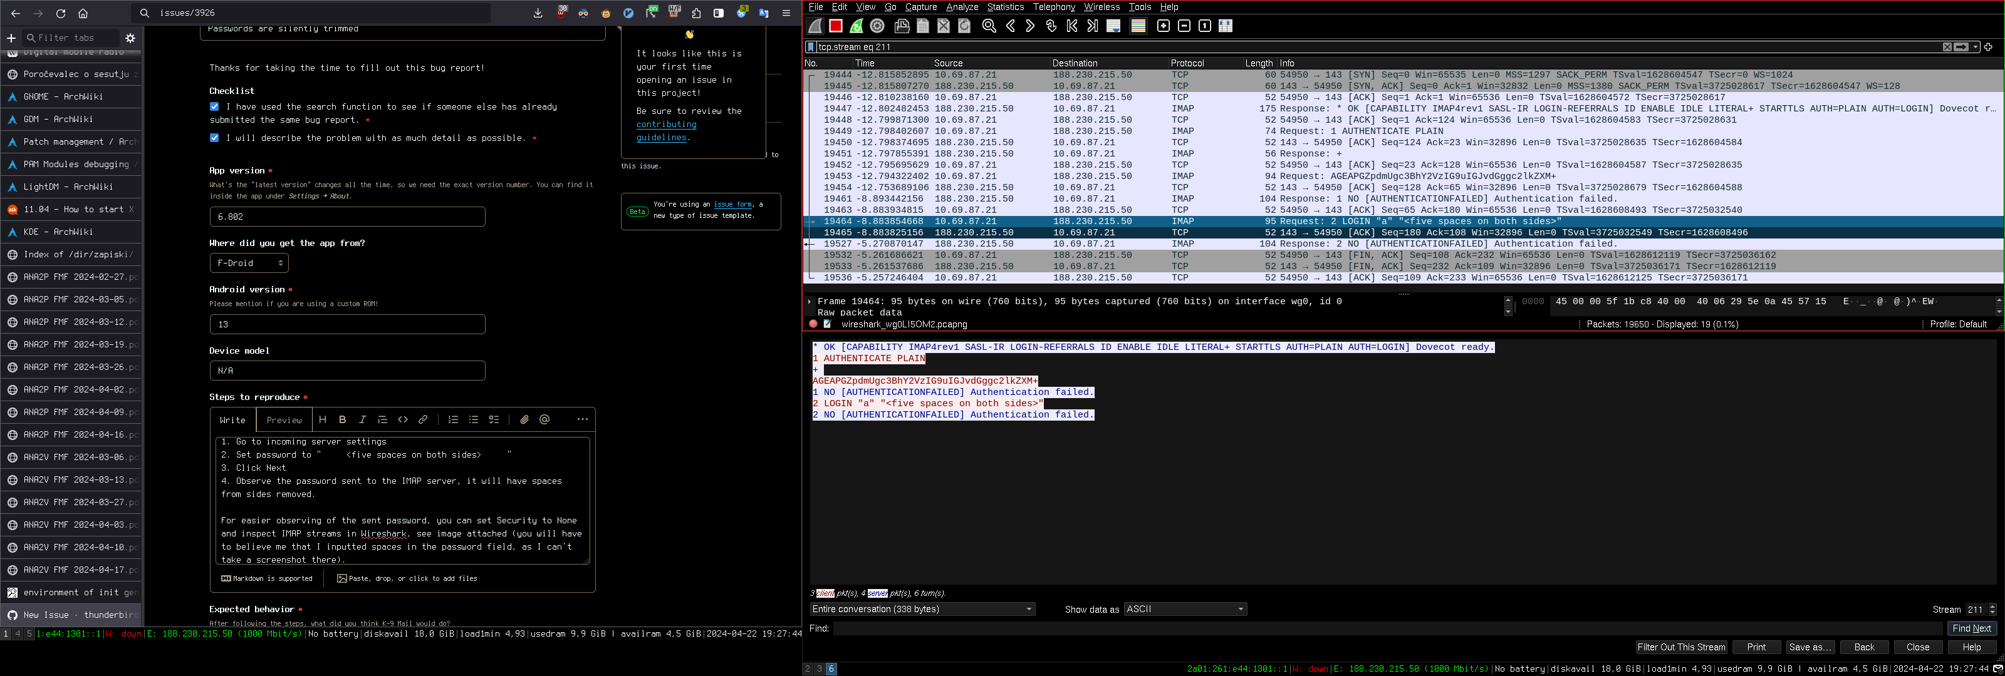Apply bold formatting in issue editor
Image resolution: width=2005 pixels, height=676 pixels.
pos(343,419)
